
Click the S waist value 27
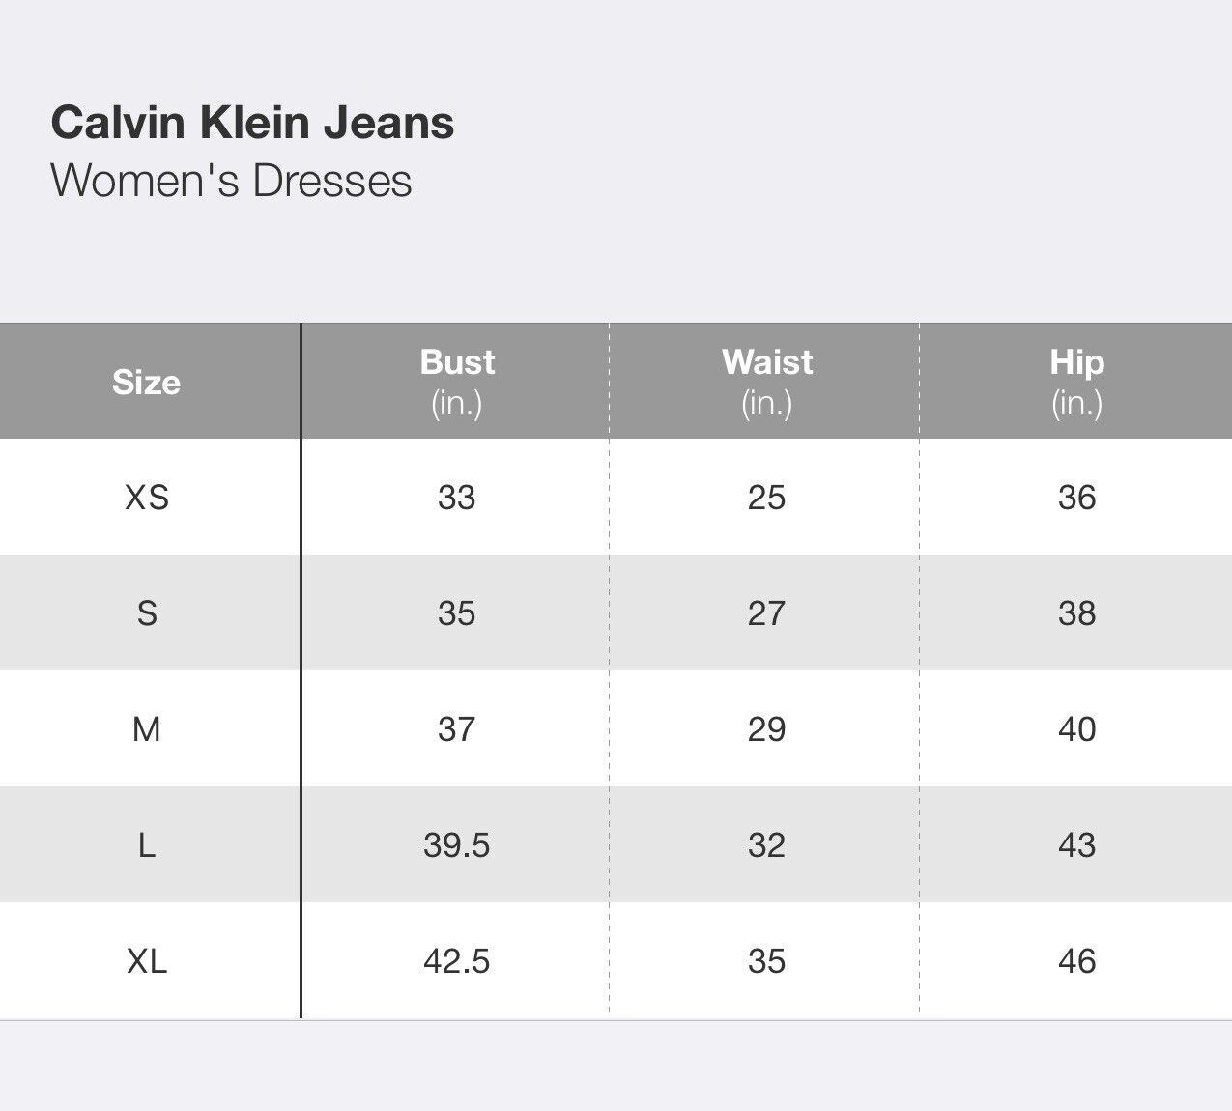coord(767,613)
